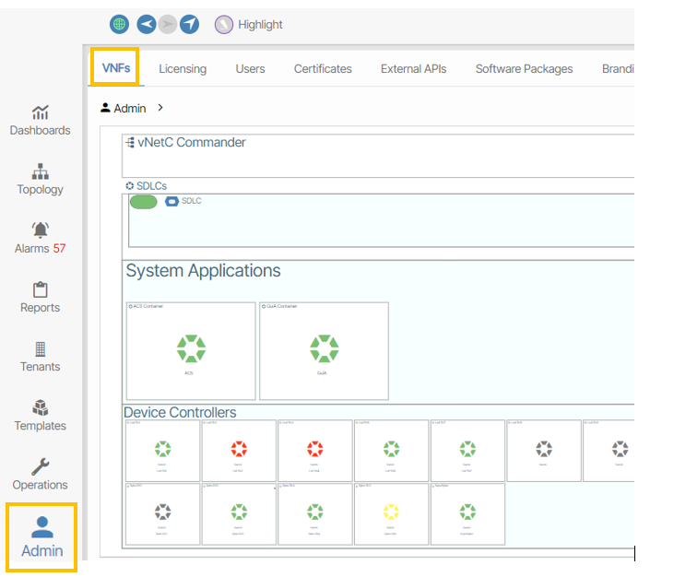The height and width of the screenshot is (577, 674).
Task: Open Alarms with 57 alerts
Action: pos(40,238)
